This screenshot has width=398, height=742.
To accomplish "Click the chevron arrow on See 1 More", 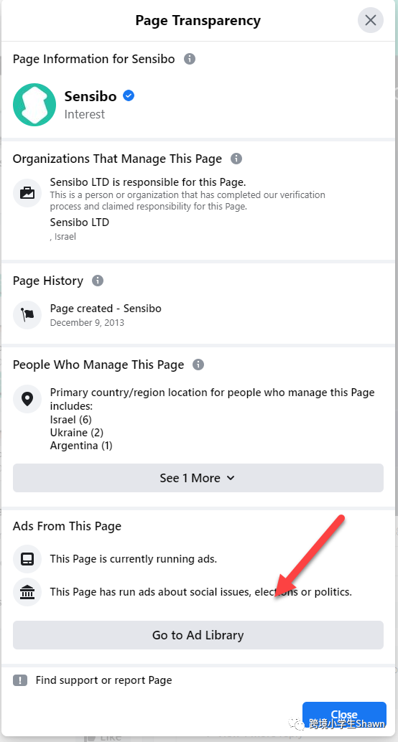I will 231,478.
